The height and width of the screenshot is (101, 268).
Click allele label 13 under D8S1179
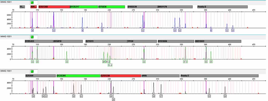click(175, 30)
